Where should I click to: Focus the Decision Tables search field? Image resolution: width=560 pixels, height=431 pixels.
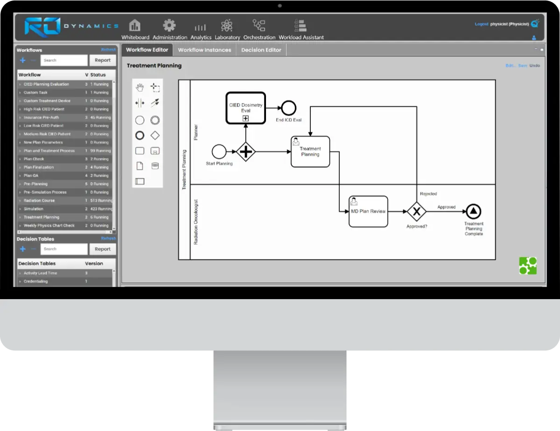coord(64,249)
